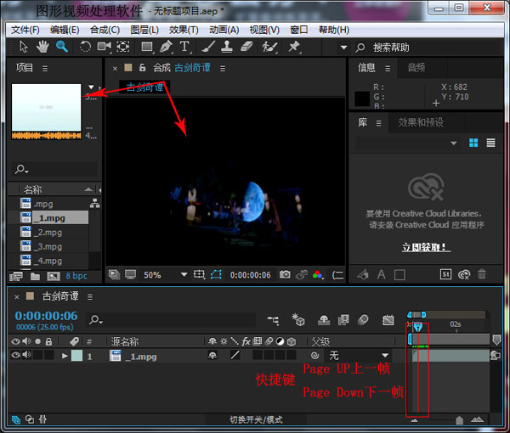510x433 pixels.
Task: Open 项目 panel menu
Action: pos(45,69)
